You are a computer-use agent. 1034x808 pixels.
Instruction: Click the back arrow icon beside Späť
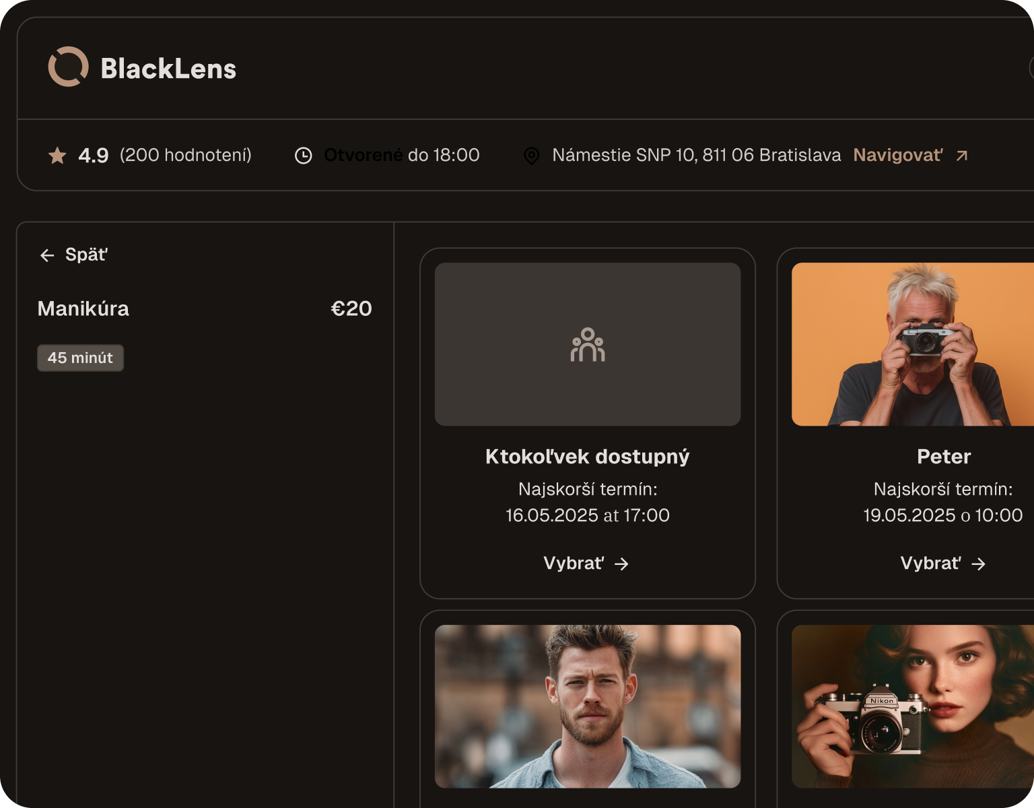click(47, 255)
